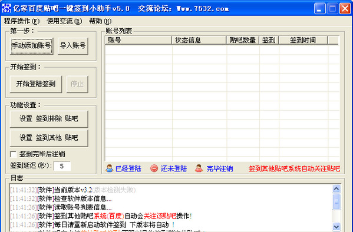
Task: Click the 签到延迟(秒) input field
Action: point(62,166)
